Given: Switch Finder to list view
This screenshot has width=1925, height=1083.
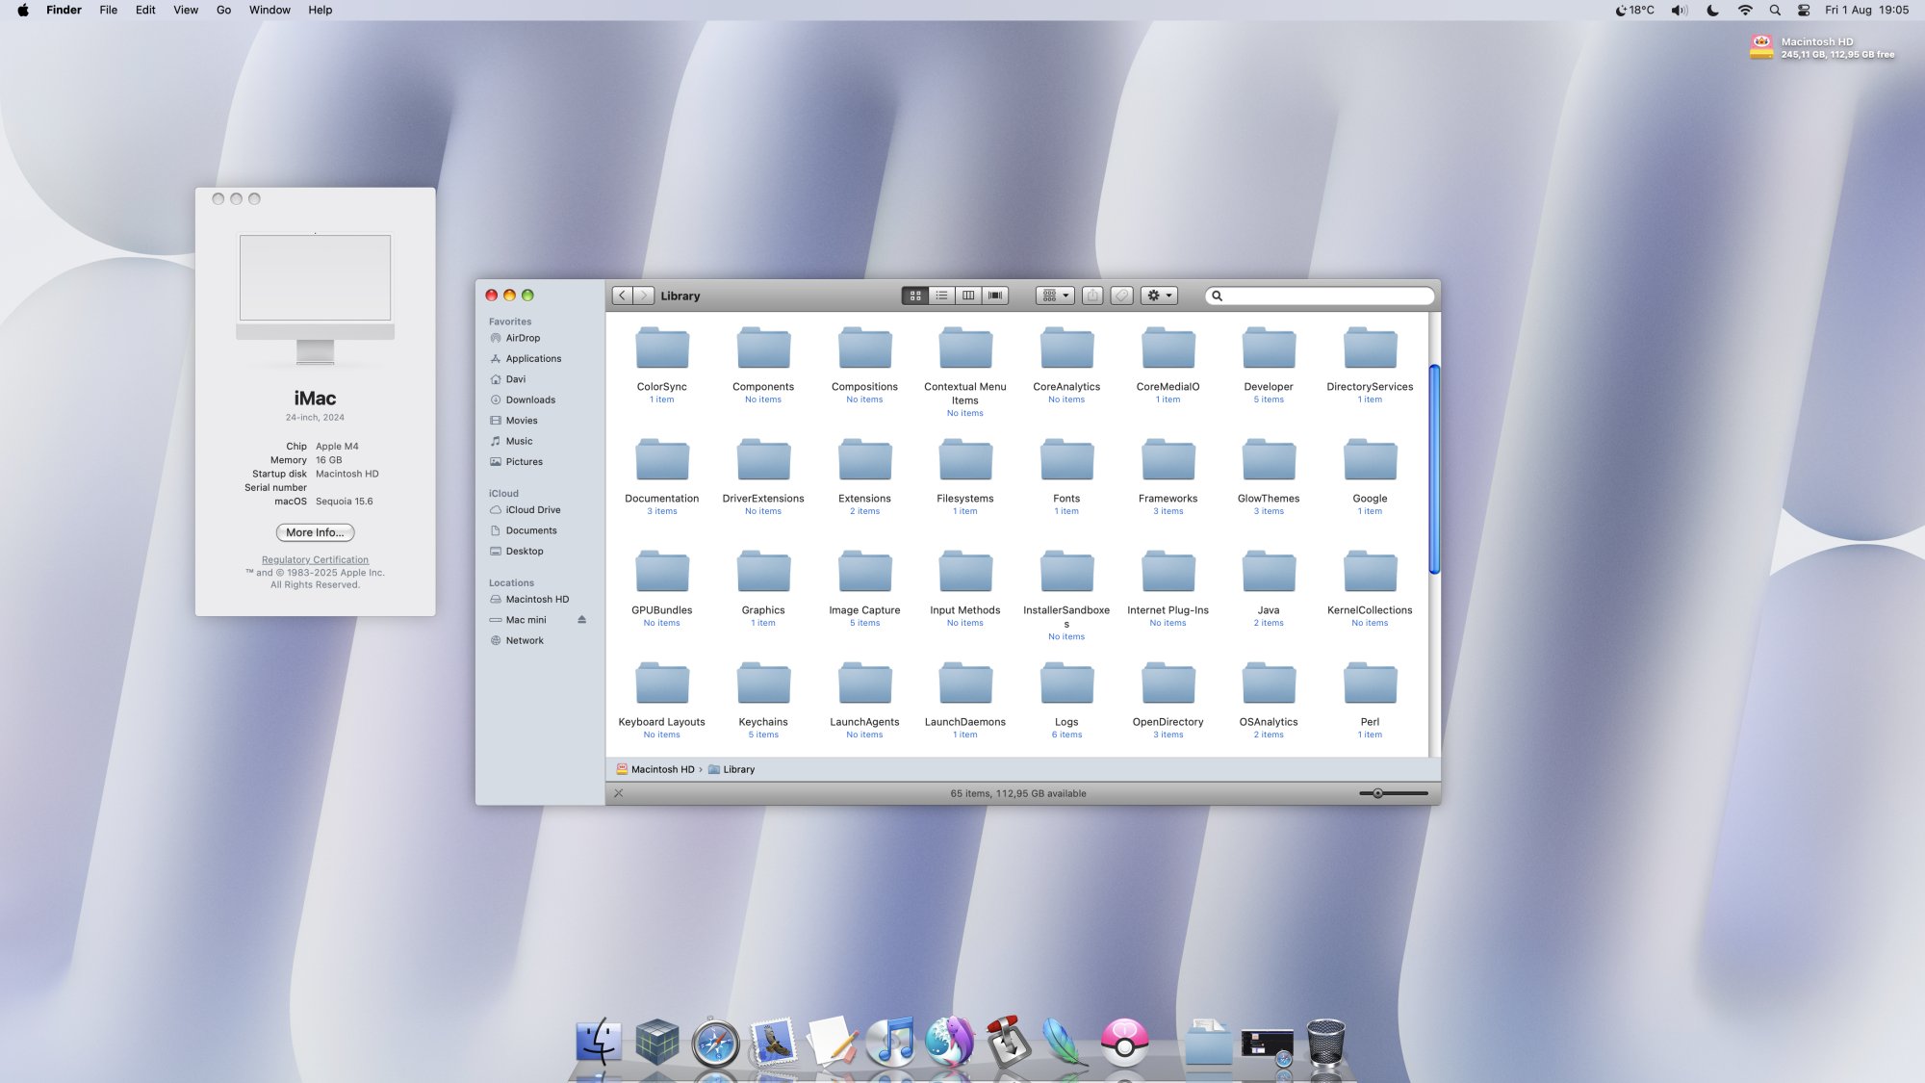Looking at the screenshot, I should [x=941, y=296].
